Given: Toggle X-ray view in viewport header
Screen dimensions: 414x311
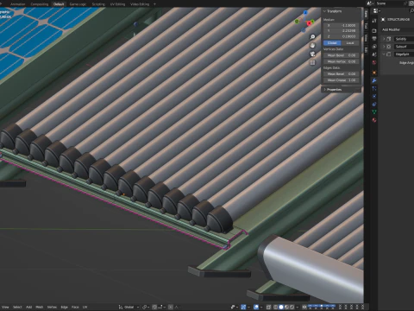Looking at the screenshot, I should coord(268,307).
